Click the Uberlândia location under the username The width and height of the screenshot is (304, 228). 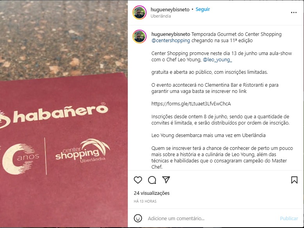pos(161,16)
